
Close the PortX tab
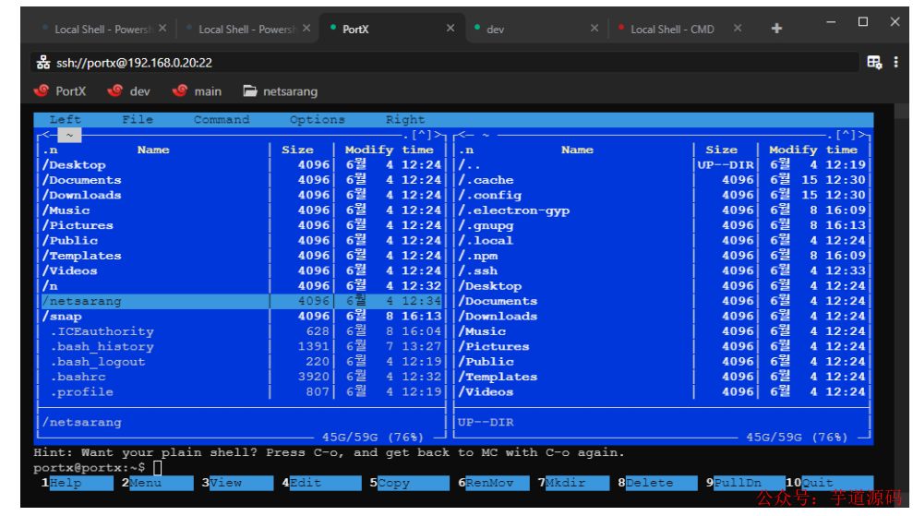pyautogui.click(x=450, y=28)
